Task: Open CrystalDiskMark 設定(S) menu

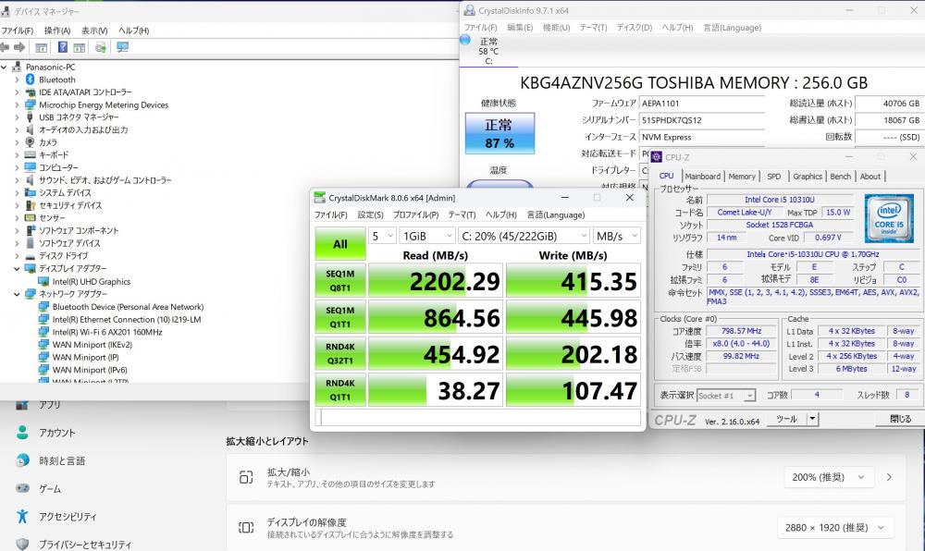Action: pos(371,215)
